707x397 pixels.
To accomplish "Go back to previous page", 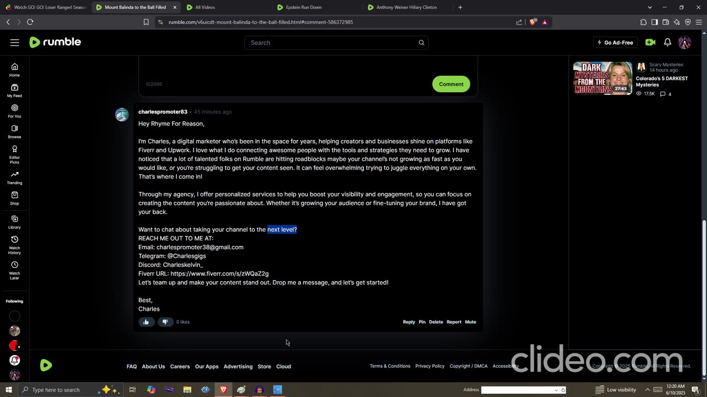I will click(8, 22).
